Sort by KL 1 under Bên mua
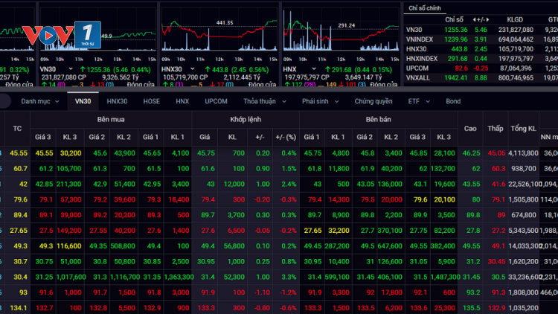 click(x=178, y=137)
